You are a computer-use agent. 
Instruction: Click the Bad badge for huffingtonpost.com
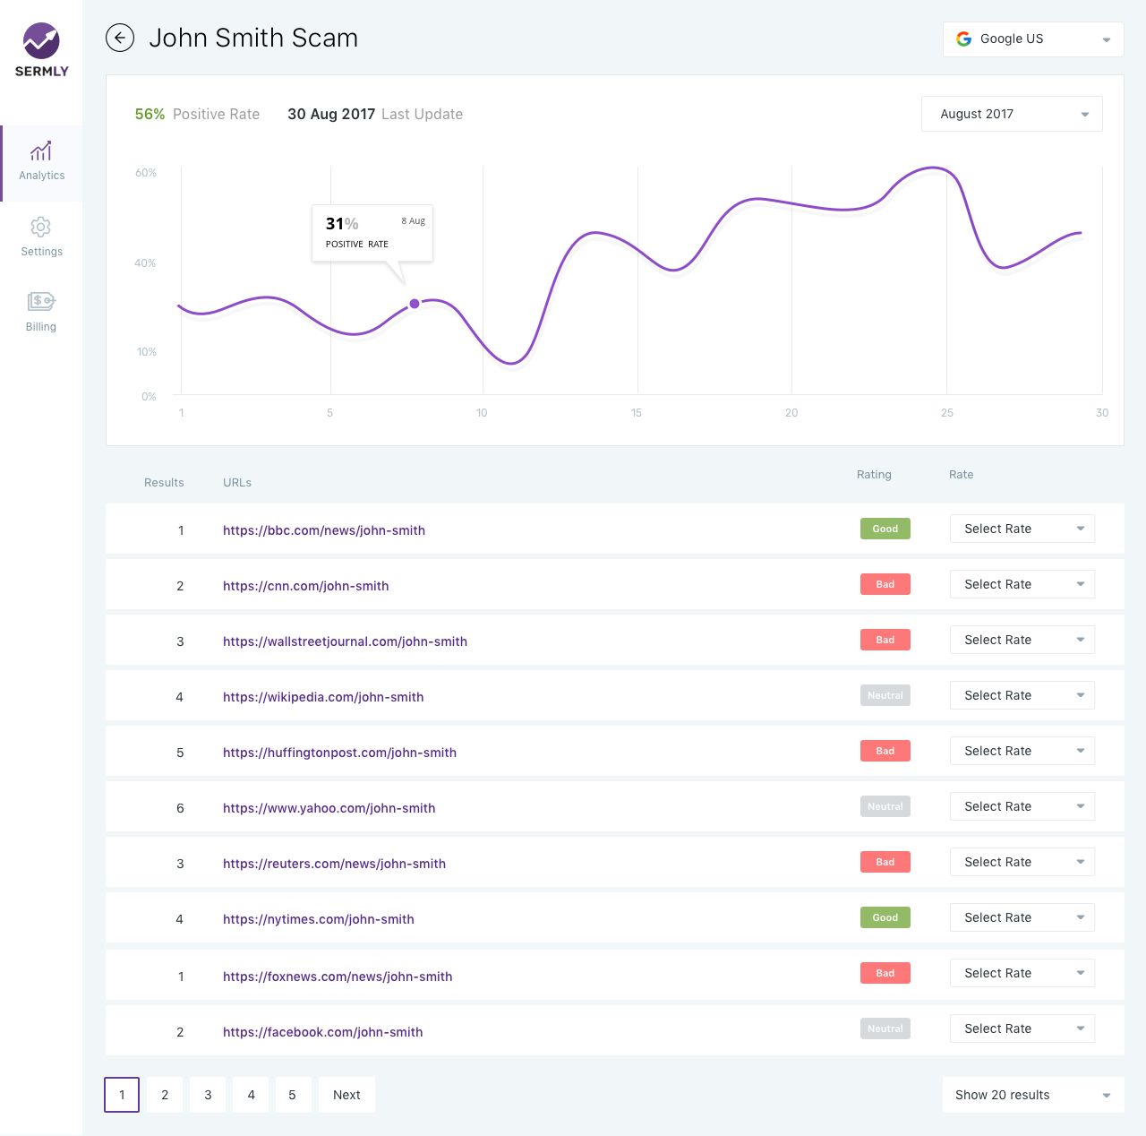coord(885,751)
